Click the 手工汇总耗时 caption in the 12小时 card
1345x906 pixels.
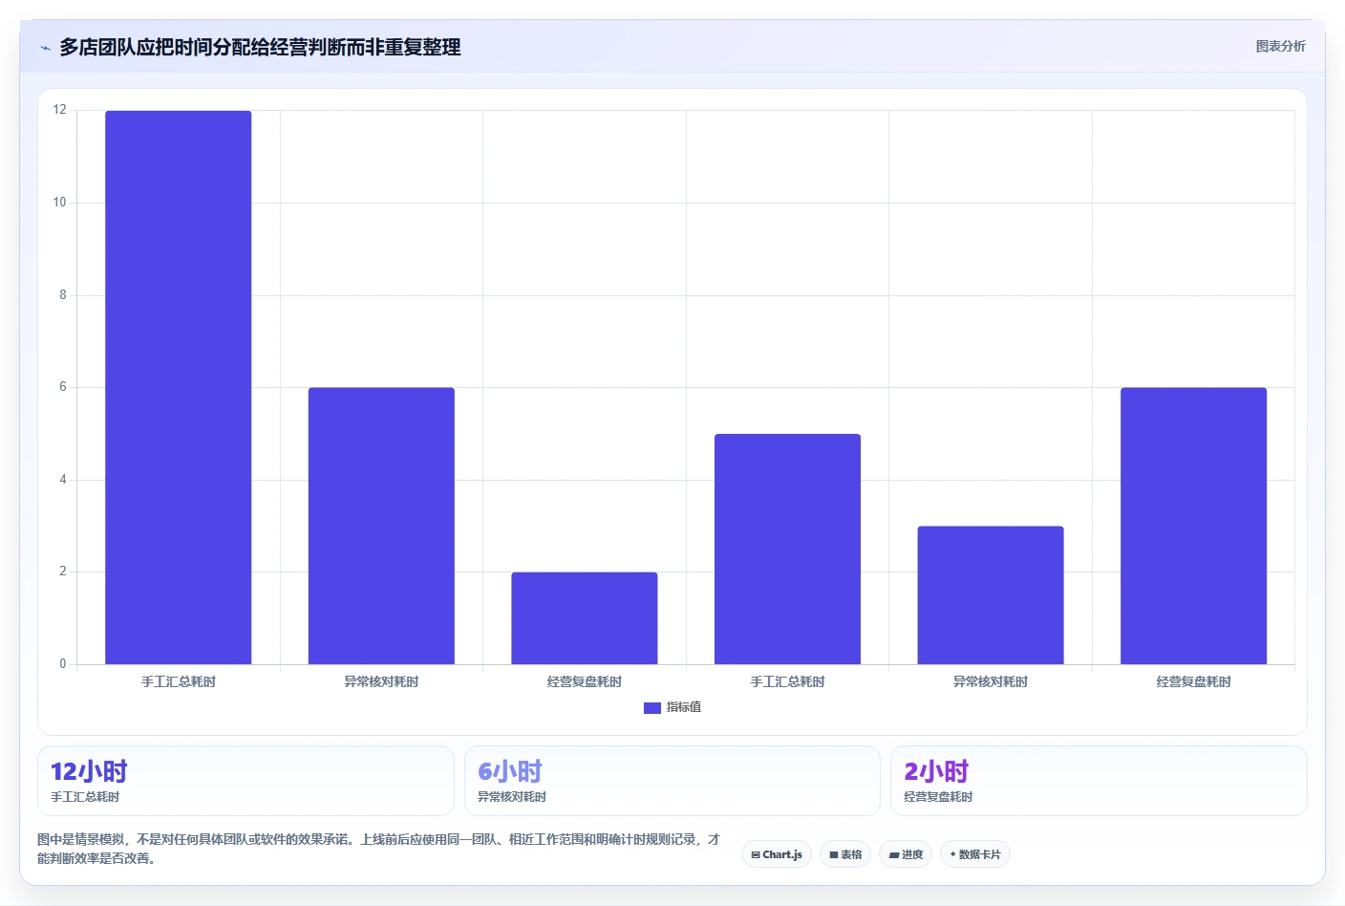pyautogui.click(x=85, y=797)
